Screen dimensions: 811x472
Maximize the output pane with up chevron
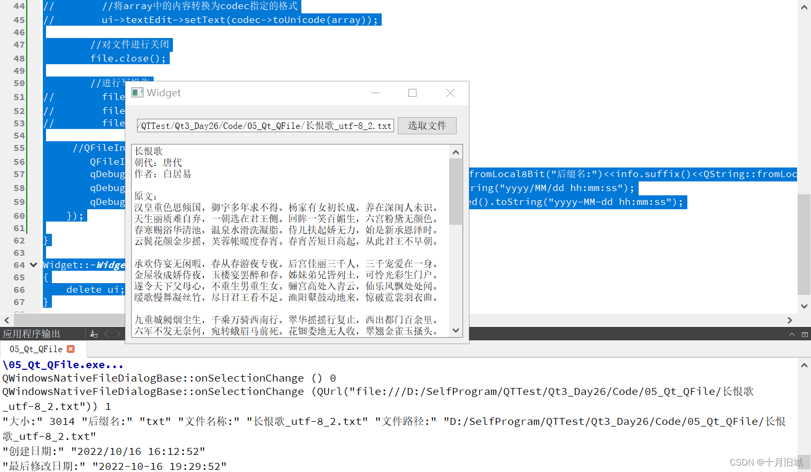[x=792, y=334]
